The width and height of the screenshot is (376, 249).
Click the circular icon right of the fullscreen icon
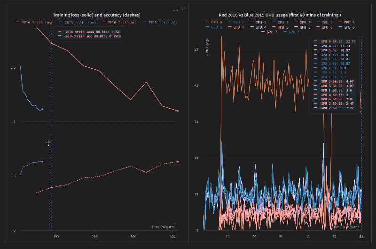tap(183, 8)
